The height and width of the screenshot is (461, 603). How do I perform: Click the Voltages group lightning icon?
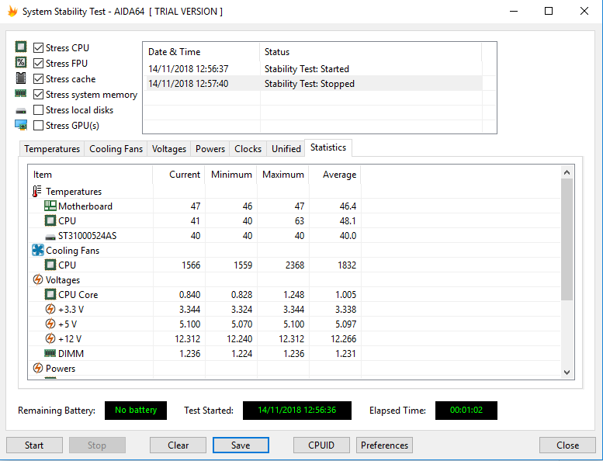(x=38, y=279)
